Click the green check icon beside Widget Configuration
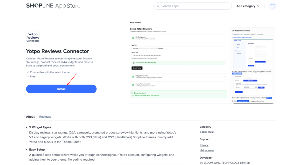Viewport: 302px width, 165px height. coord(132,77)
